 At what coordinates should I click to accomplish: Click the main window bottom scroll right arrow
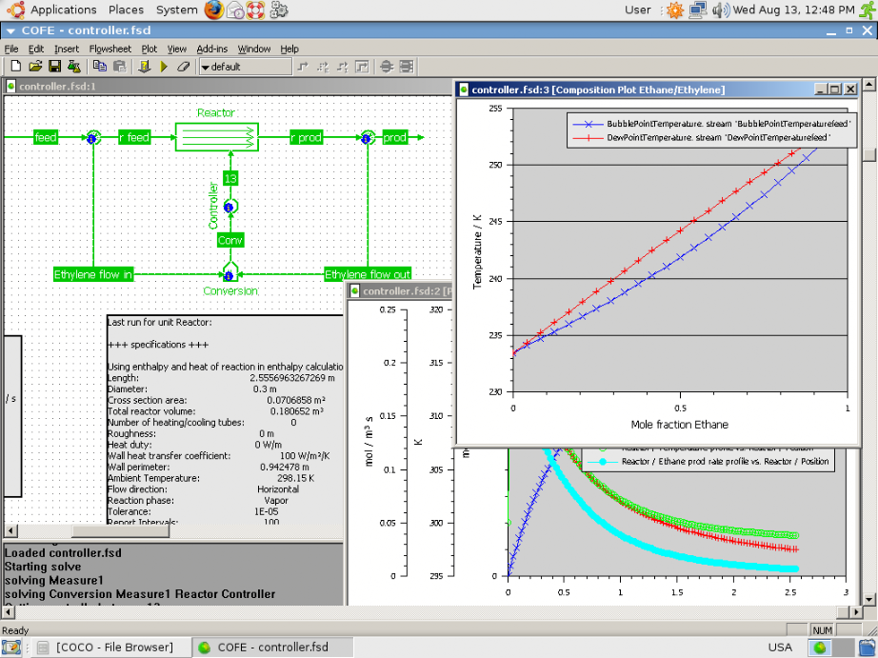click(x=856, y=612)
